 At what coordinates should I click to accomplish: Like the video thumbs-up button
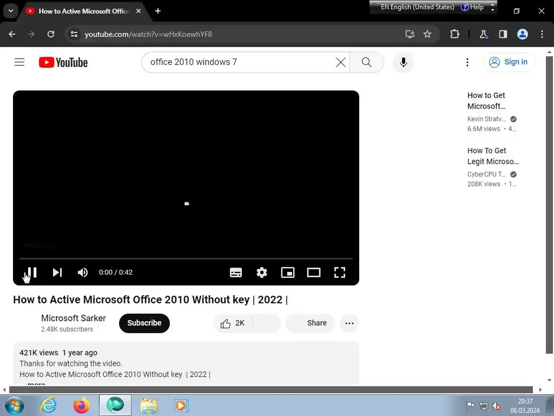(233, 323)
